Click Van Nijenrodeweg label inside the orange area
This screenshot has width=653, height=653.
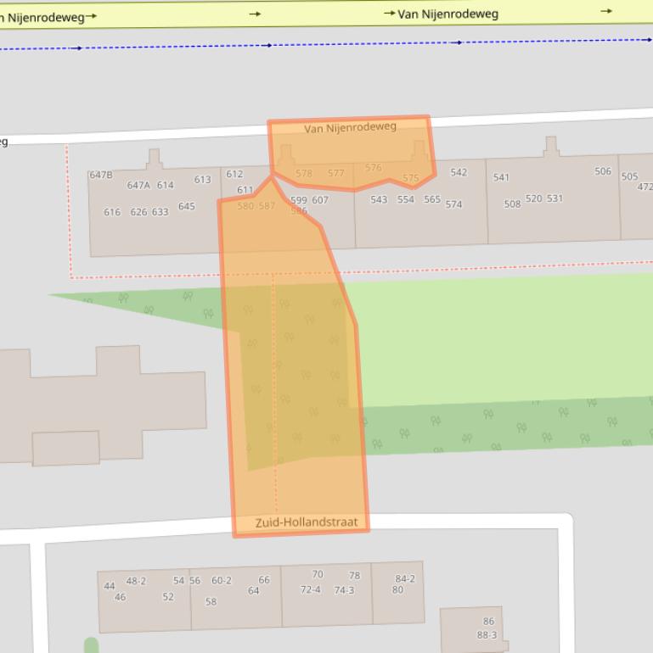click(350, 128)
